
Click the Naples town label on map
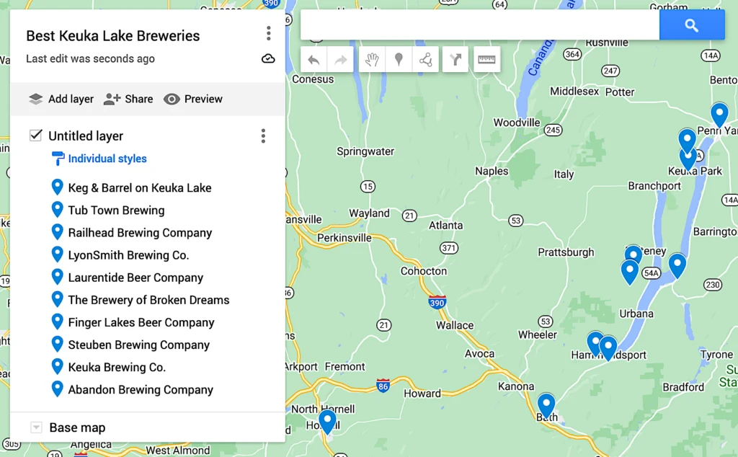pyautogui.click(x=492, y=172)
